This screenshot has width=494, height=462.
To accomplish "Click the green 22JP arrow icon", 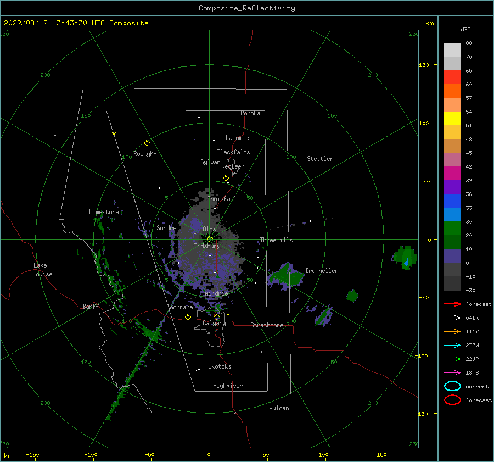I will click(x=452, y=359).
